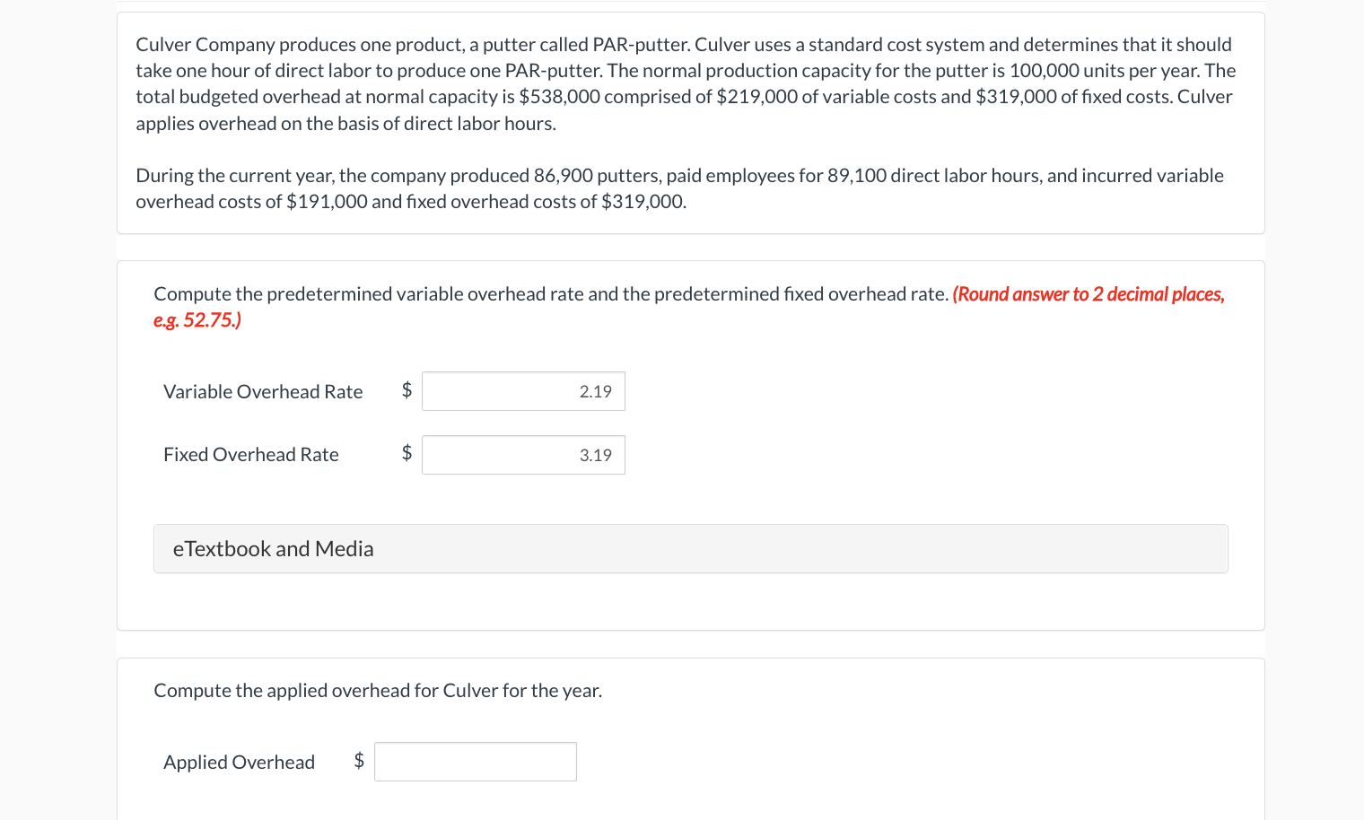Click the Fixed Overhead Rate label
The image size is (1364, 820).
pos(251,455)
